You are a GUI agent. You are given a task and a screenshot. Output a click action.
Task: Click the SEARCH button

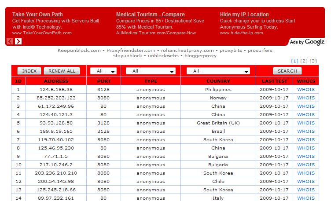pyautogui.click(x=287, y=71)
